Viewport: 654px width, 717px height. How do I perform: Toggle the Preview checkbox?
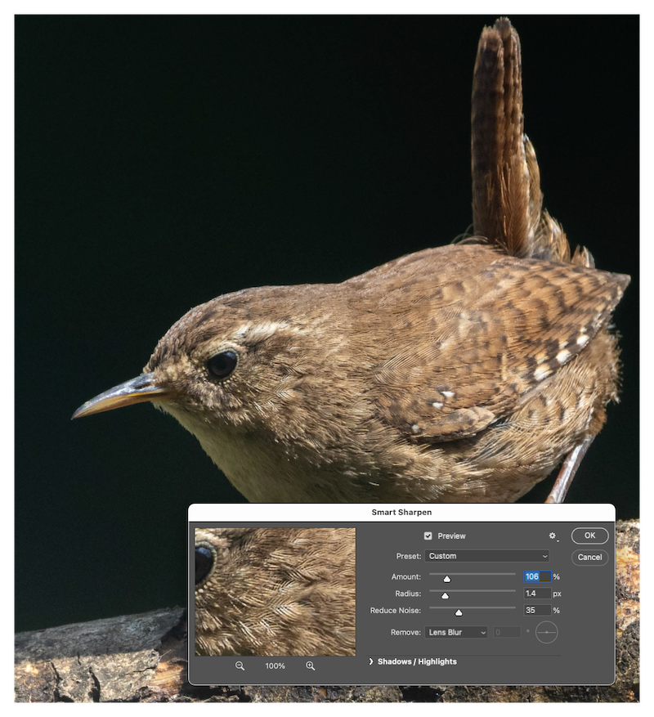[428, 536]
